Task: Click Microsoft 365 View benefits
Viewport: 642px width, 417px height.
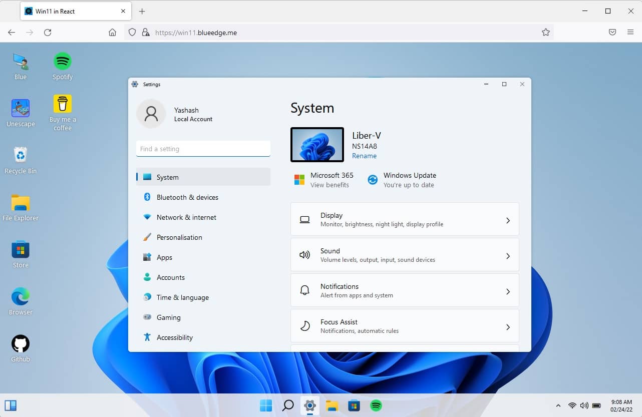Action: point(330,185)
